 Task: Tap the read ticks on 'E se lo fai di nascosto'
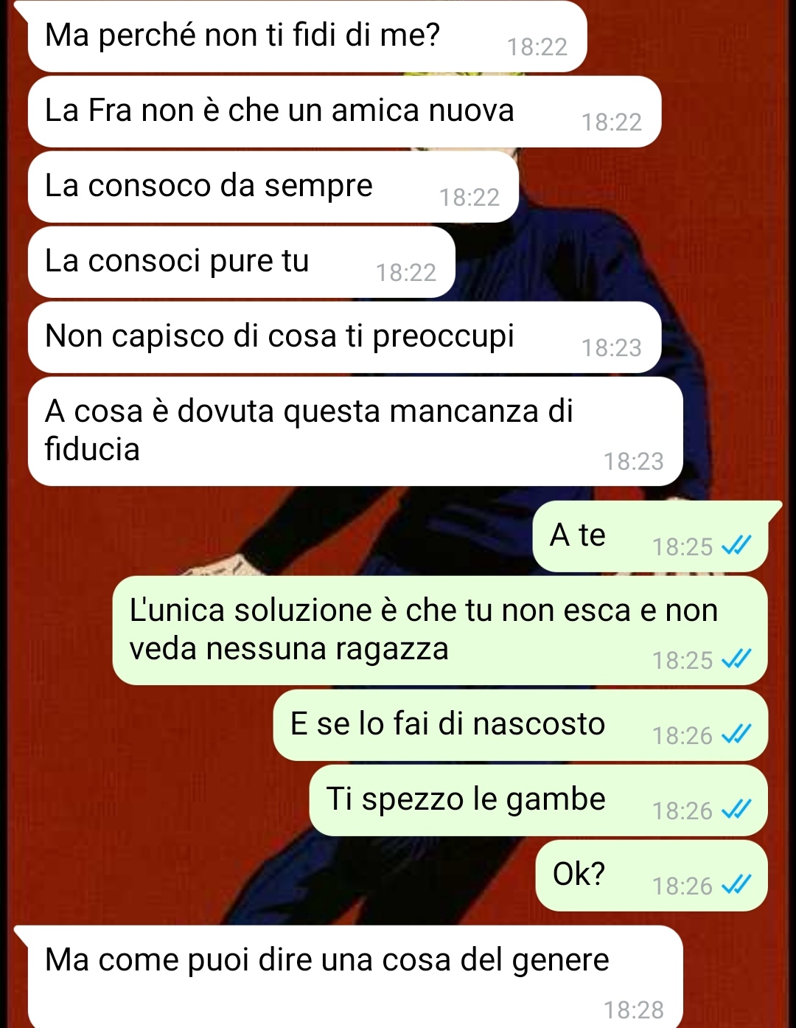point(736,734)
